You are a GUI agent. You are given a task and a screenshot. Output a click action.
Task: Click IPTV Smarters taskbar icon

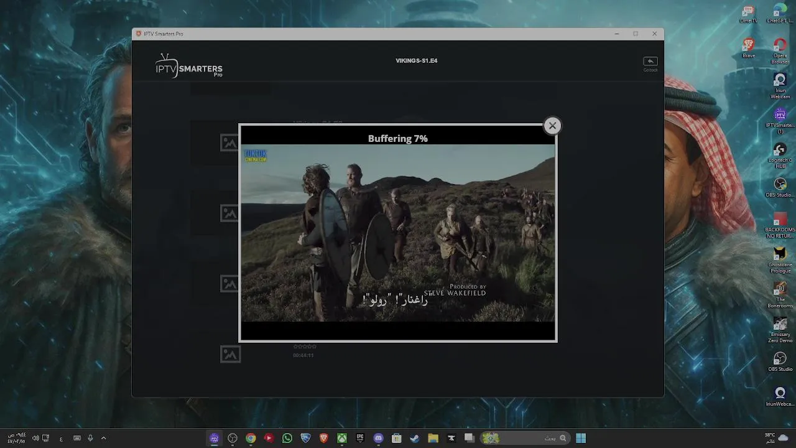point(214,438)
